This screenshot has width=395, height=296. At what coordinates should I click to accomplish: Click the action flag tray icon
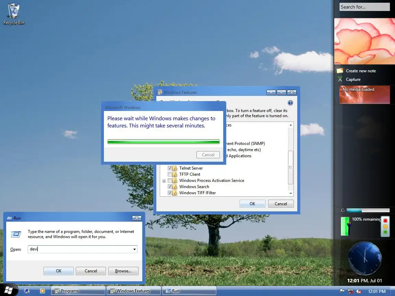[x=342, y=291]
